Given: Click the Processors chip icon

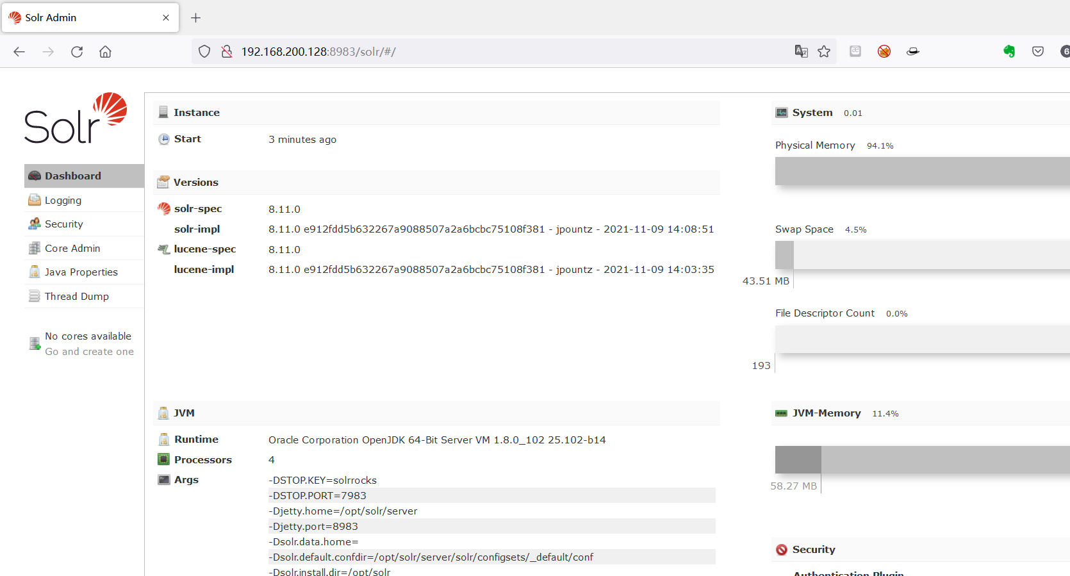Looking at the screenshot, I should 164,459.
